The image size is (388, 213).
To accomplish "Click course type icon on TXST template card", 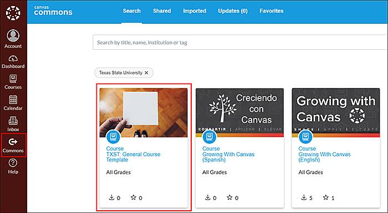I will [x=113, y=137].
